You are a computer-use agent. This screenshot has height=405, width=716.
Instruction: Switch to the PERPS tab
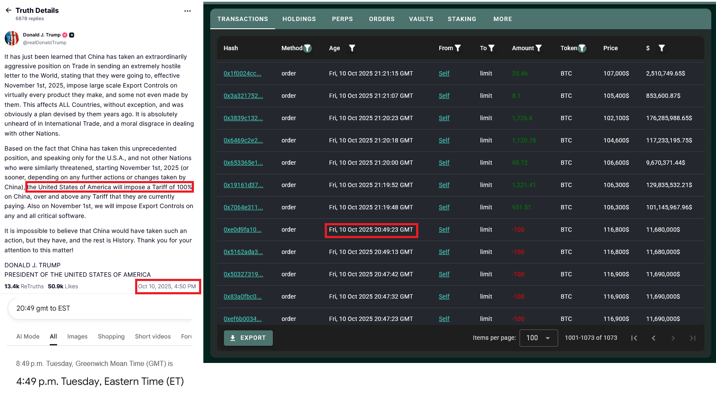pos(342,19)
